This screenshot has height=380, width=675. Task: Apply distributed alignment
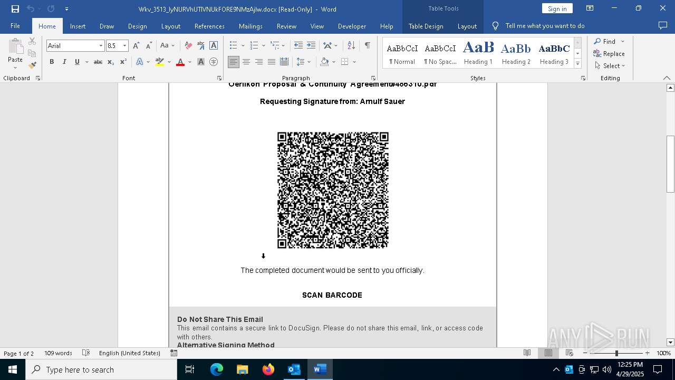pos(284,62)
